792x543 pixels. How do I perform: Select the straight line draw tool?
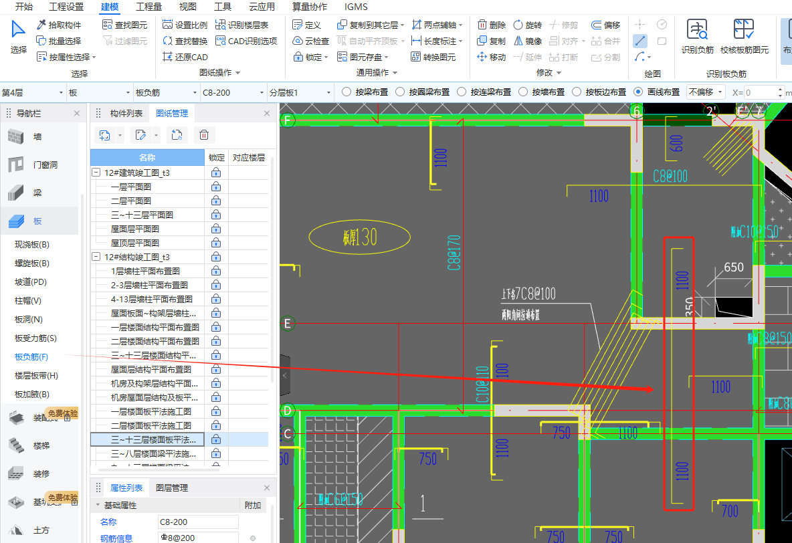640,41
